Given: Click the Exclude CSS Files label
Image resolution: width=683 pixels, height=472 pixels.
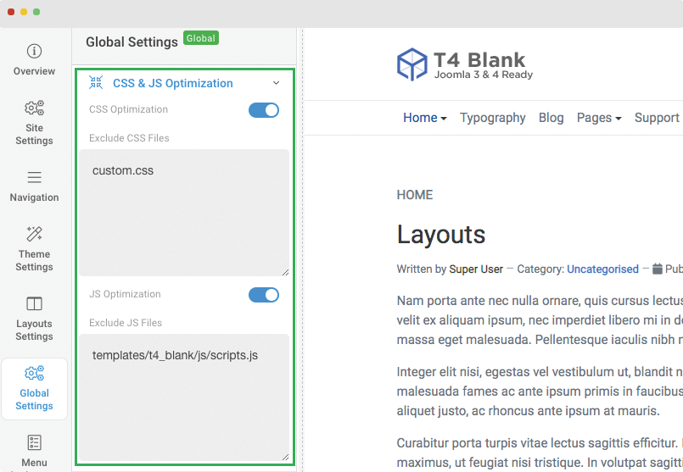Looking at the screenshot, I should 129,138.
